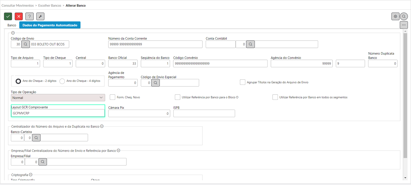Image resolution: width=411 pixels, height=185 pixels.
Task: Focus the first Banco-Carteira number field
Action: point(17,137)
